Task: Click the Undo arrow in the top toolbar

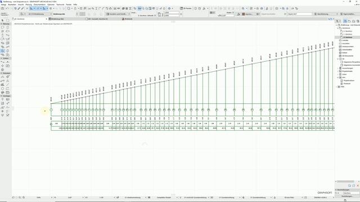Action: pyautogui.click(x=7, y=8)
